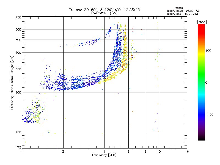Click the y-axis label '100'
Image resolution: width=220 pixels, height=165 pixels.
pos(18,132)
